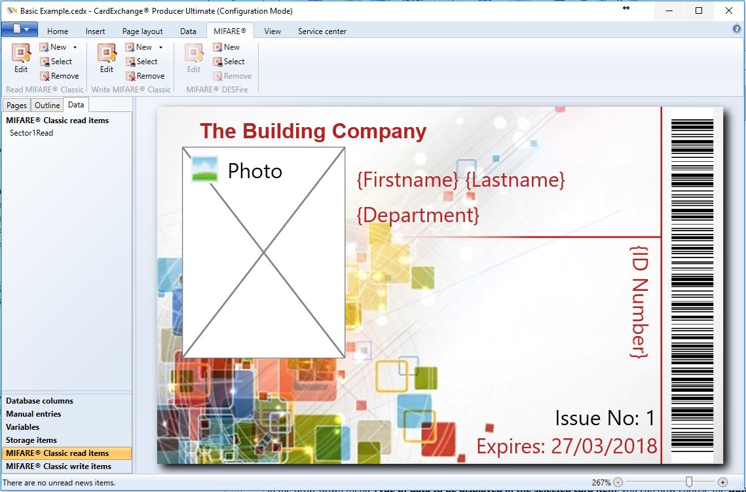The height and width of the screenshot is (492, 746).
Task: Select the rotated {ID Number} field
Action: coord(639,301)
